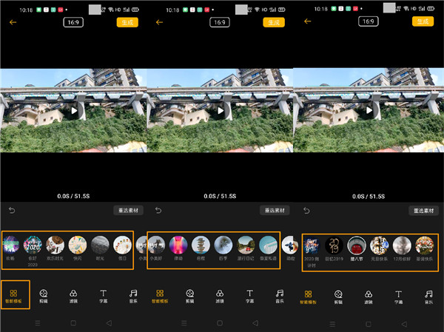Pick the pink 律动 template thumbnail

178,245
